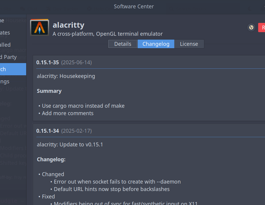This screenshot has height=205, width=265.
Task: Click version heading 0.15.1-35
Action: (48, 62)
